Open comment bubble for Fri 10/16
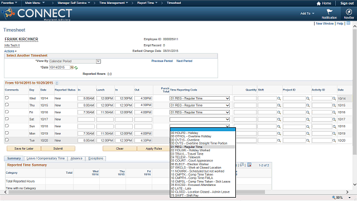 (x=7, y=112)
